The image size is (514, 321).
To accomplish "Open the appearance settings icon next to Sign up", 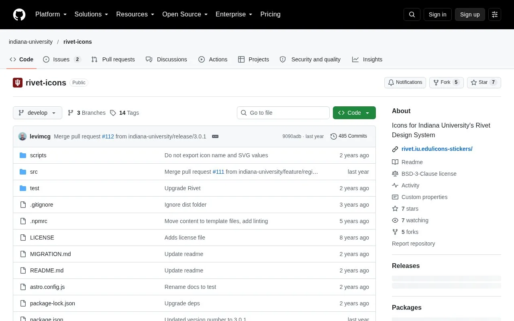I will 495,14.
